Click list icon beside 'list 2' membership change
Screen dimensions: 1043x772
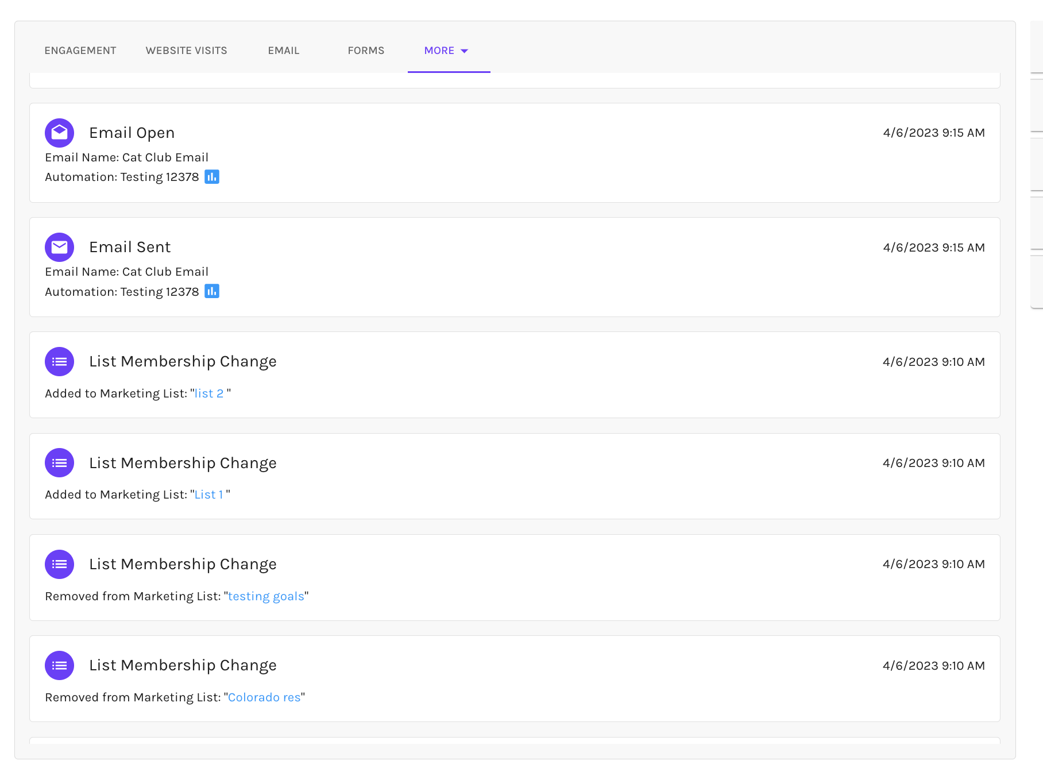59,361
